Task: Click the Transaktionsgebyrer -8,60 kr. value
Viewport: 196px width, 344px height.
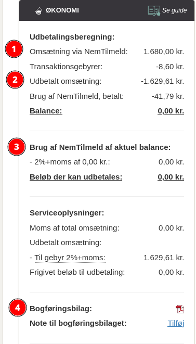Action: coord(170,67)
